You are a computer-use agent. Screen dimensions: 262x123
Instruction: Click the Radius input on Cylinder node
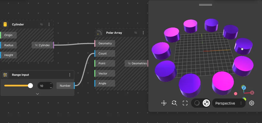coord(9,45)
